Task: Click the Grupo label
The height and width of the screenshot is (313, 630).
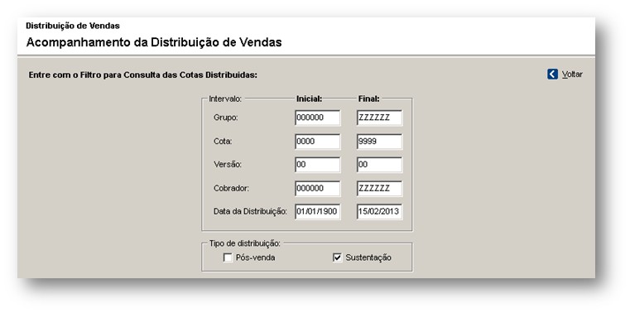Action: [x=226, y=118]
